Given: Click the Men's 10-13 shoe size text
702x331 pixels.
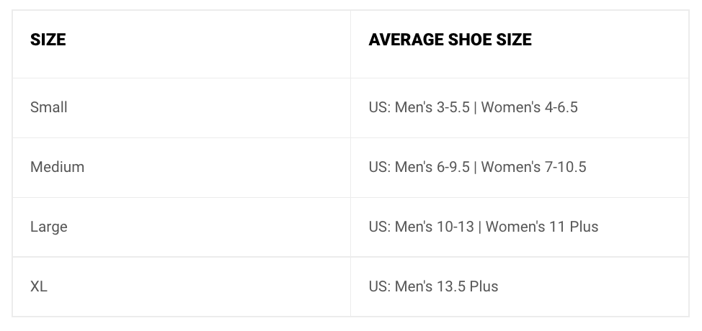Looking at the screenshot, I should tap(434, 227).
